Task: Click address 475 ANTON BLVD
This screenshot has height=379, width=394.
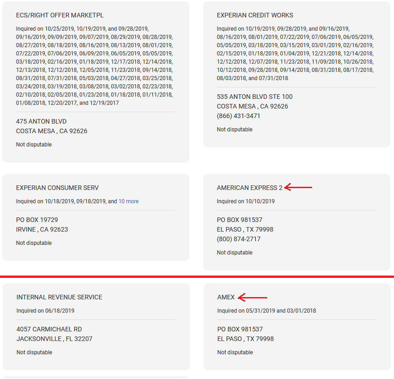Action: 41,121
